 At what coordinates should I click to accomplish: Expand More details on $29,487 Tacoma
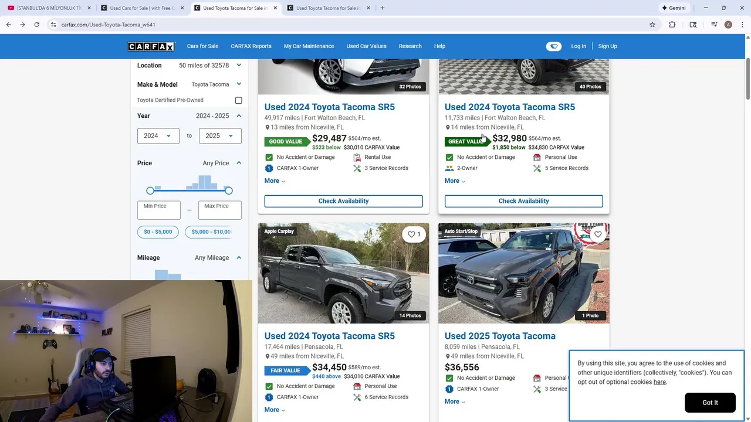click(275, 181)
